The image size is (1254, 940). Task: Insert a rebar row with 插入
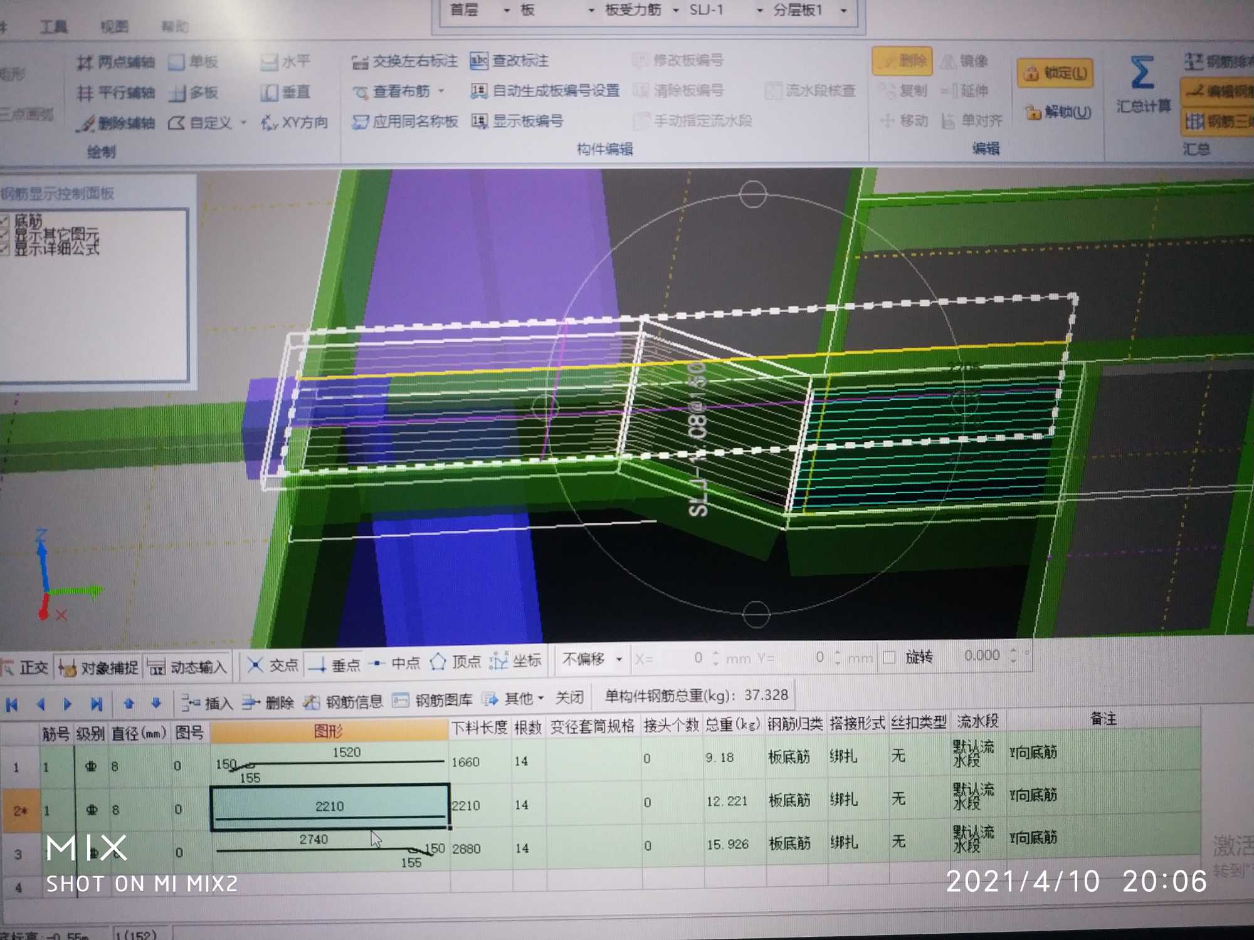tap(207, 703)
